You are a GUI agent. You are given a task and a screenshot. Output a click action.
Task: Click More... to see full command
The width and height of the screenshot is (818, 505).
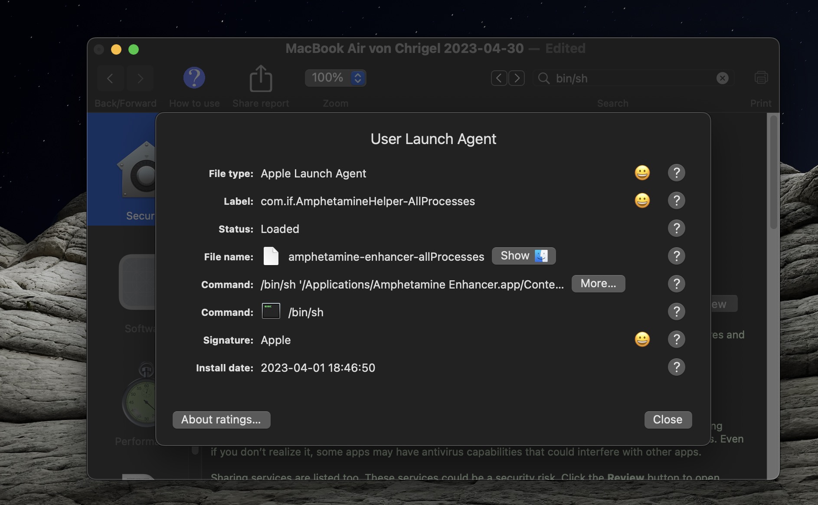coord(599,284)
